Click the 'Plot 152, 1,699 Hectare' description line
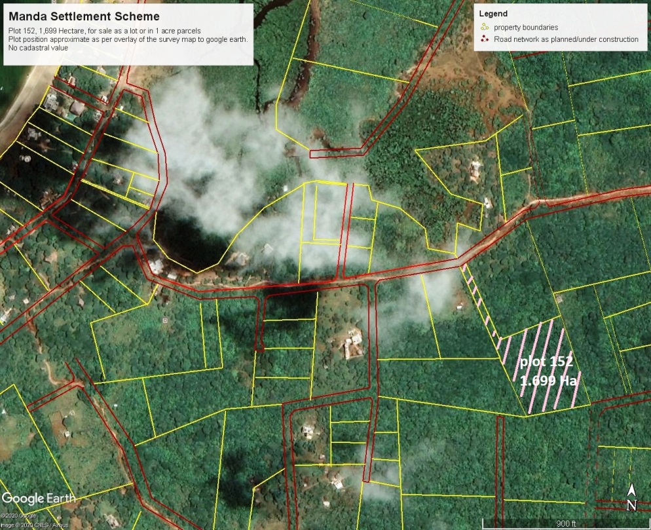This screenshot has height=530, width=651. coord(105,31)
